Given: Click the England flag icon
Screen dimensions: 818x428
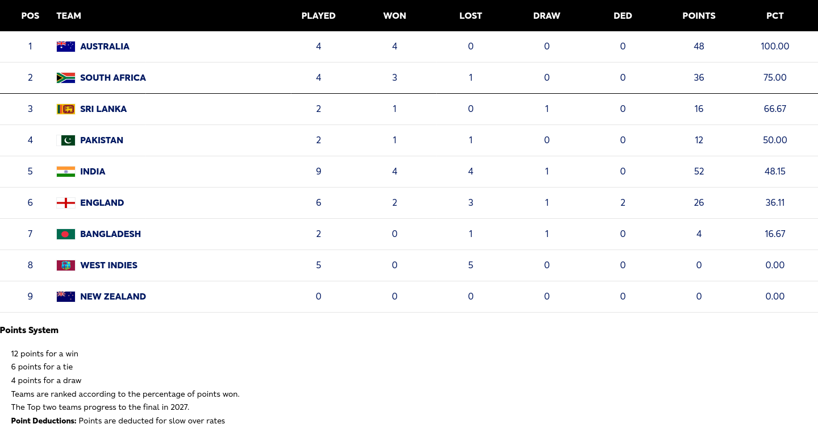Looking at the screenshot, I should coord(66,203).
